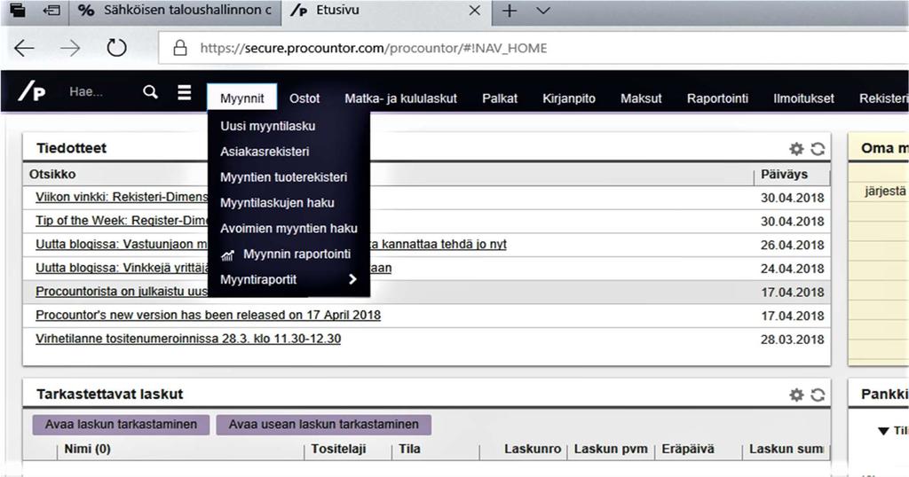Reload the page with refresh icon
Image resolution: width=909 pixels, height=477 pixels.
(116, 48)
